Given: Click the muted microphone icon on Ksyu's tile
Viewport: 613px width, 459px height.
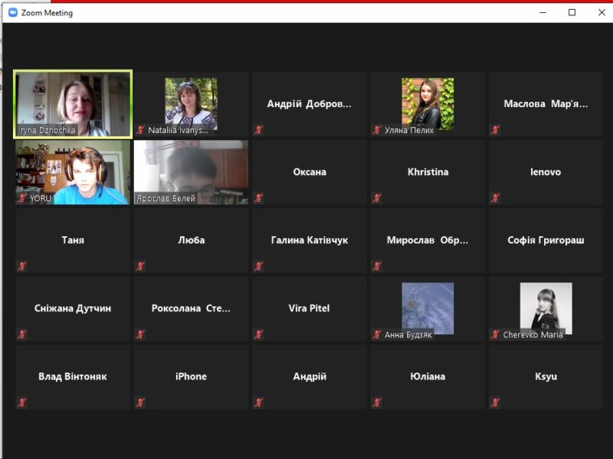Looking at the screenshot, I should click(x=495, y=402).
